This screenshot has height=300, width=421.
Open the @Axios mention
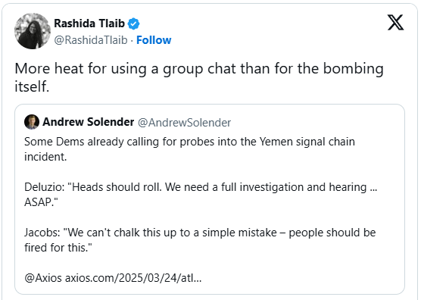point(43,278)
